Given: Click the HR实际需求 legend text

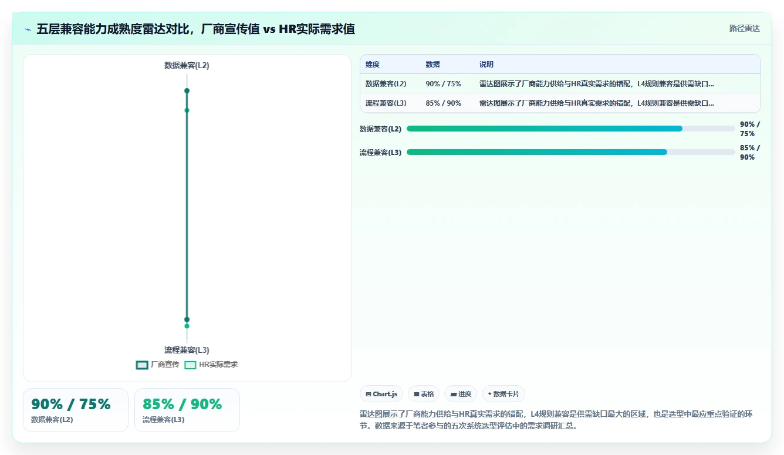Looking at the screenshot, I should 218,365.
